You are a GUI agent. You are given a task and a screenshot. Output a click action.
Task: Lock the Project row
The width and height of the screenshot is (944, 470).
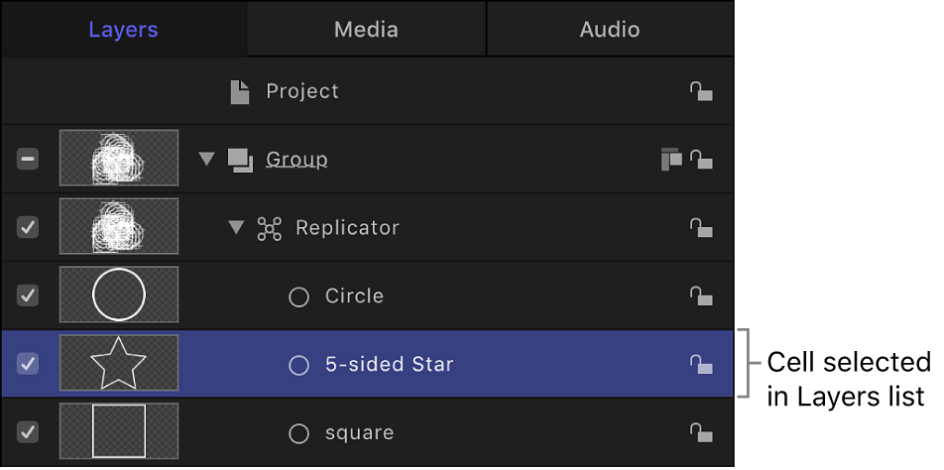coord(701,92)
